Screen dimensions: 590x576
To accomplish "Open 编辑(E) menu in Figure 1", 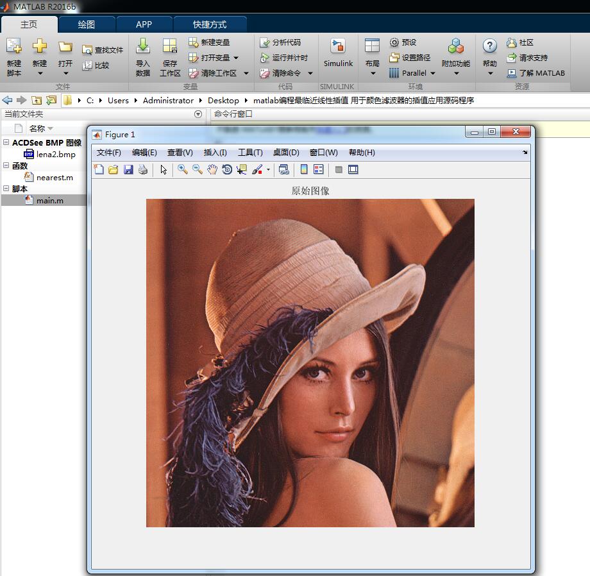I will [x=144, y=153].
